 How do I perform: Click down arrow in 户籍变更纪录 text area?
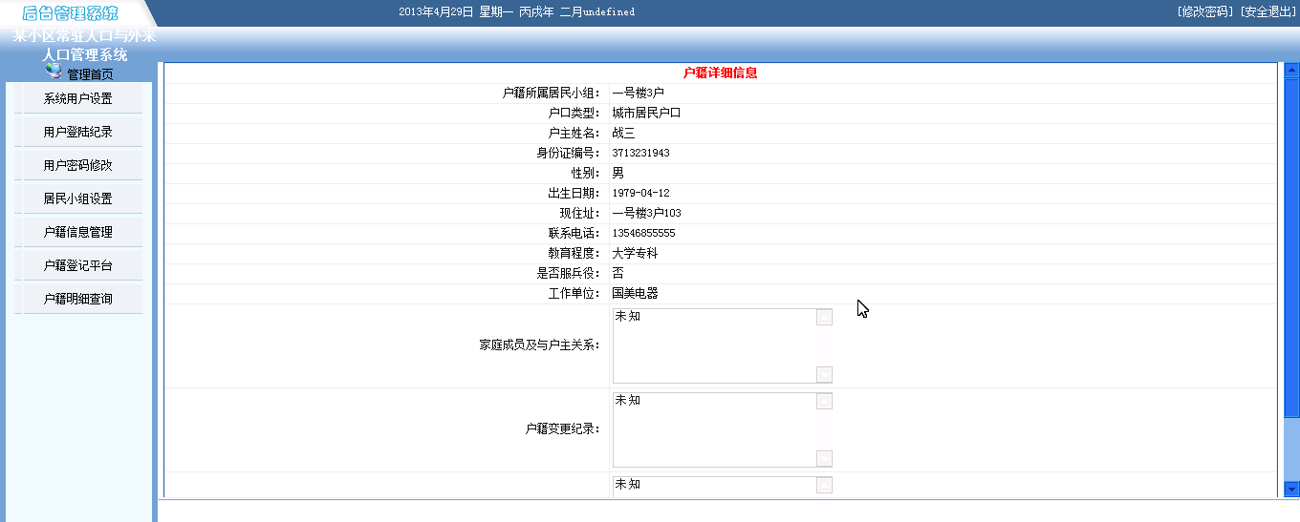click(824, 458)
